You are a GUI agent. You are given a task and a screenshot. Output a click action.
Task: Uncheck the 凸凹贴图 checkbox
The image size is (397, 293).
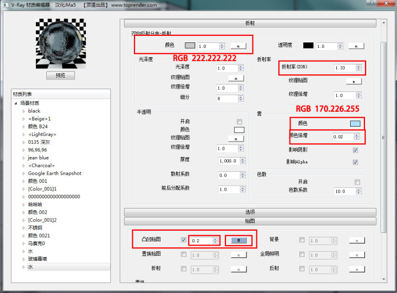coord(184,240)
